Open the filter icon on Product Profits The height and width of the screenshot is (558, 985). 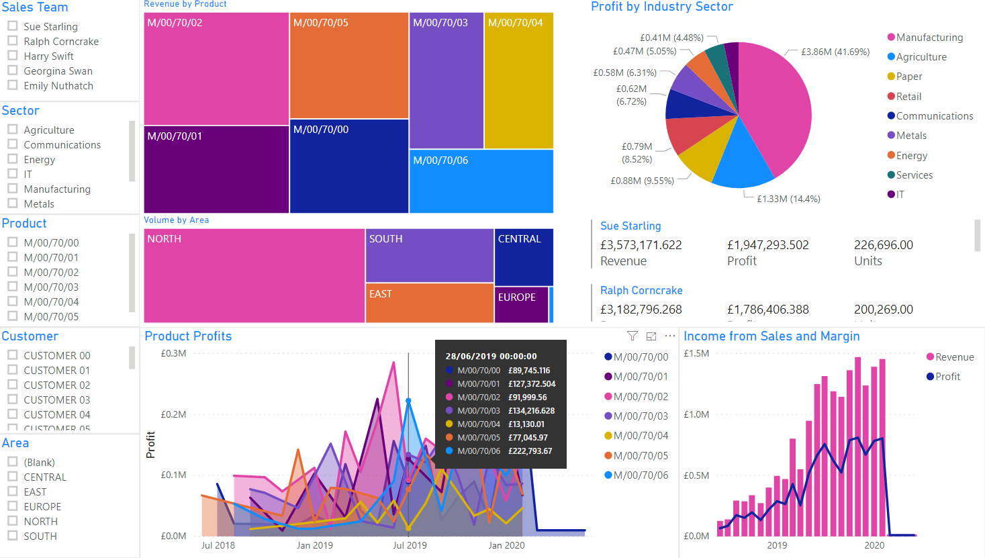632,336
